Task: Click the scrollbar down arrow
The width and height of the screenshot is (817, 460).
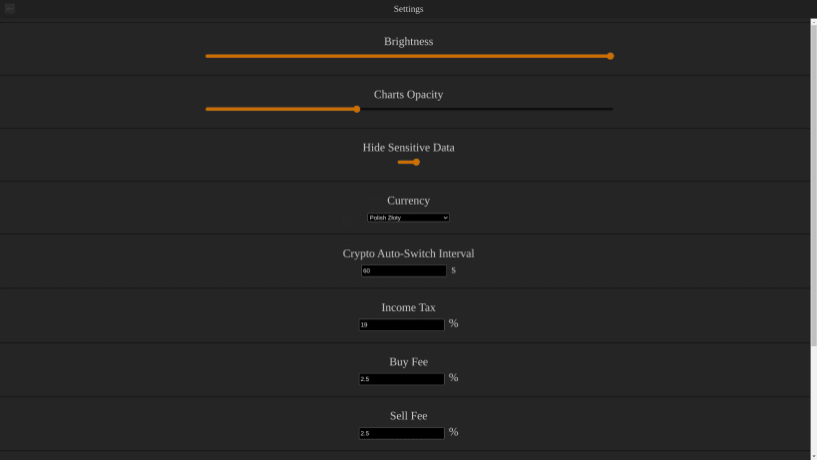Action: 813,456
